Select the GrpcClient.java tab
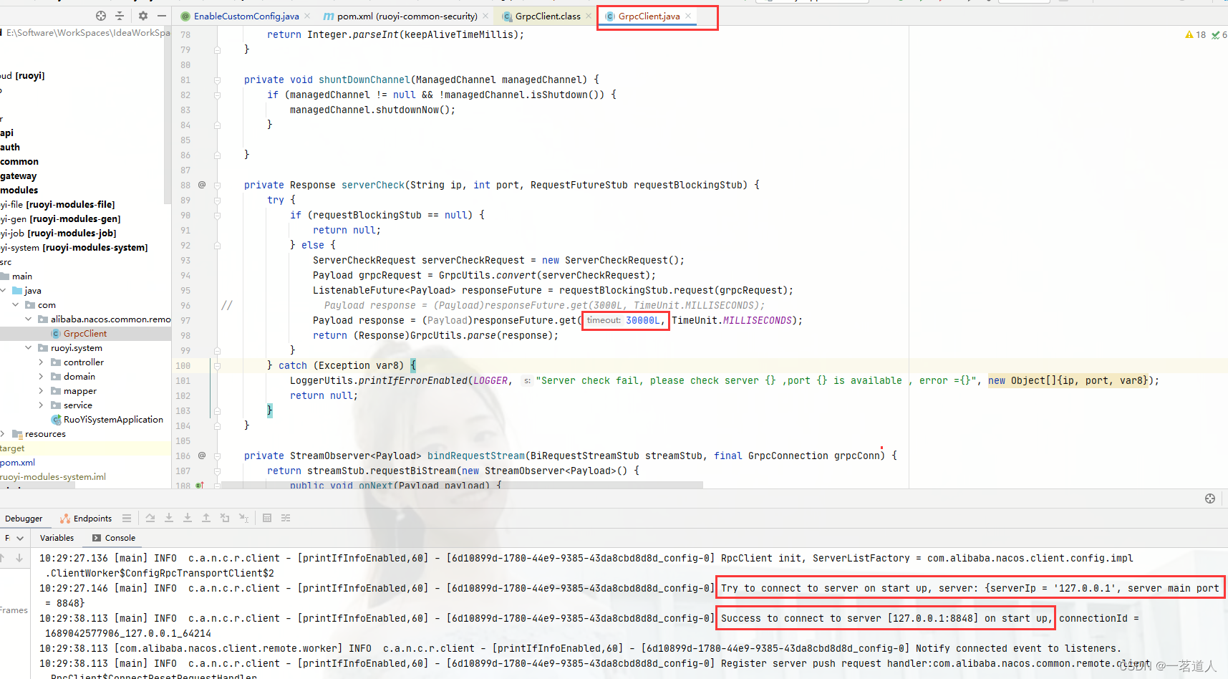The width and height of the screenshot is (1228, 679). (x=649, y=16)
